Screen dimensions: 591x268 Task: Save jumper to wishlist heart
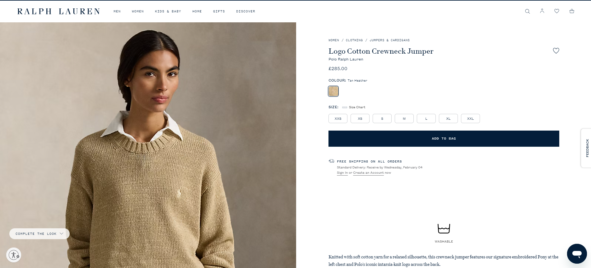point(556,51)
